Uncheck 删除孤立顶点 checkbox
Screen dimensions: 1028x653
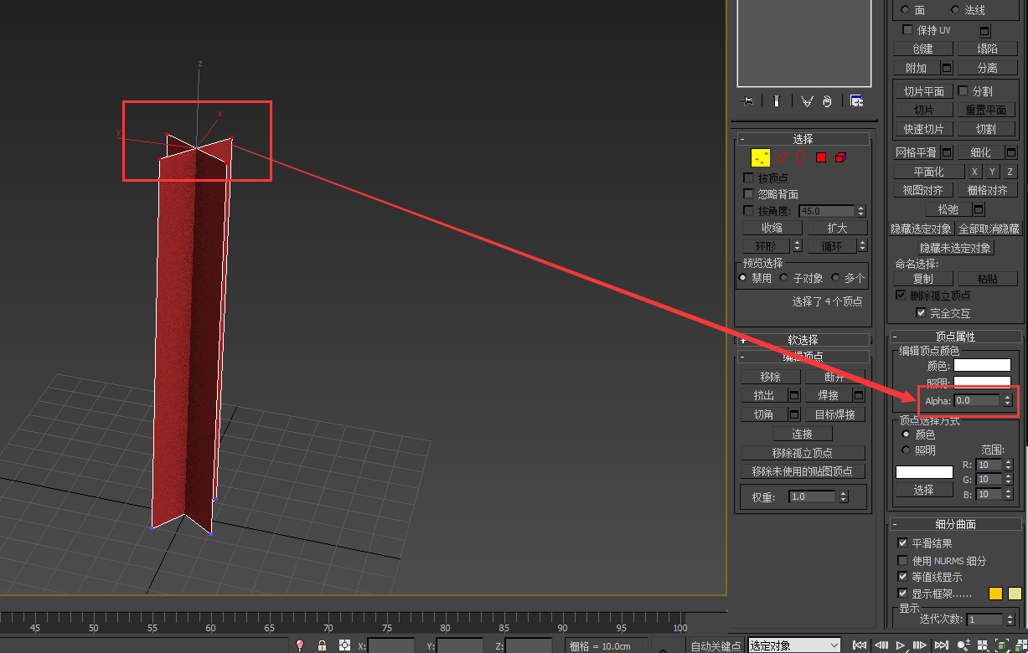click(x=901, y=296)
